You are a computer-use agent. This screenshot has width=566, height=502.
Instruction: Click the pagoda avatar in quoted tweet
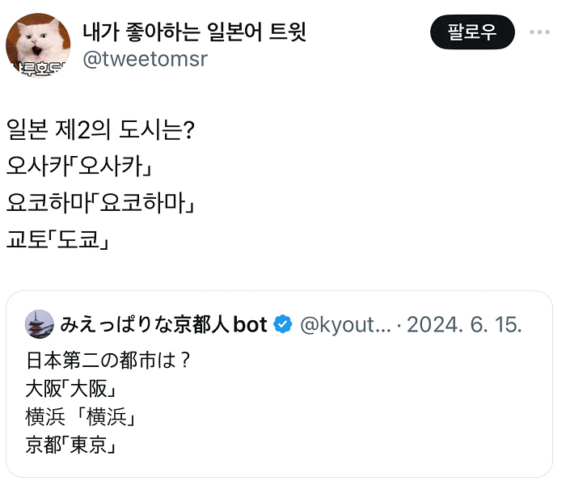tap(40, 324)
